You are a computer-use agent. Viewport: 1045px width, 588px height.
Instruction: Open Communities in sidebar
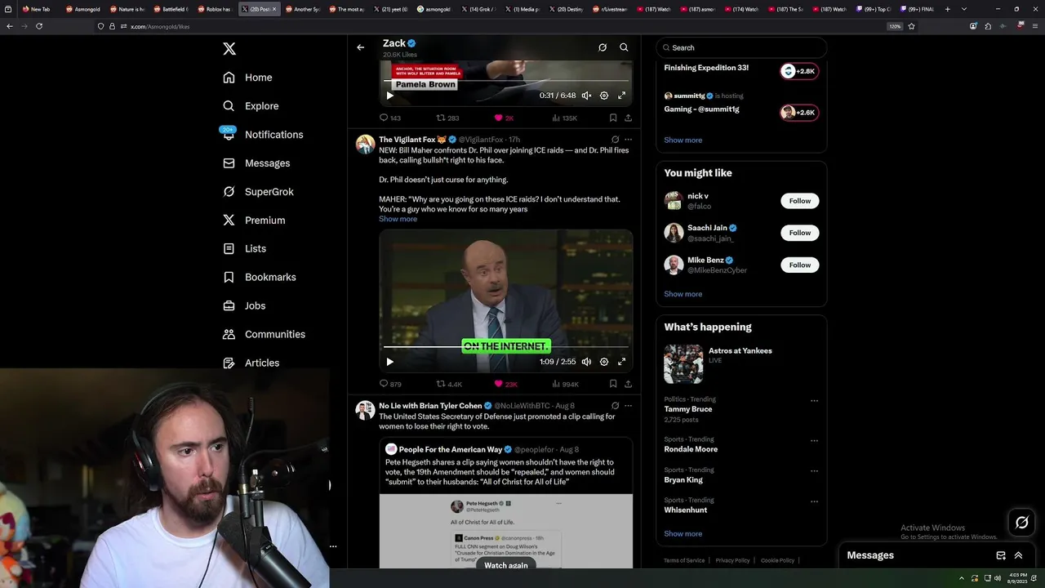point(264,334)
